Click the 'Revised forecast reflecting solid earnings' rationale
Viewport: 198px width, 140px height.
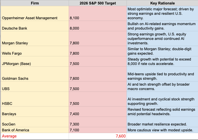pos(162,112)
